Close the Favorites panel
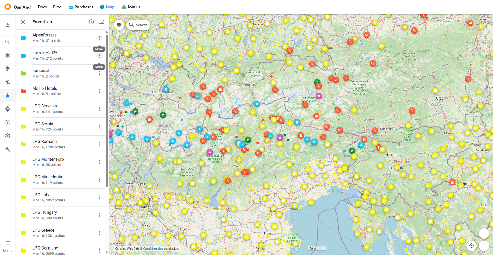This screenshot has height=255, width=493. click(x=23, y=22)
